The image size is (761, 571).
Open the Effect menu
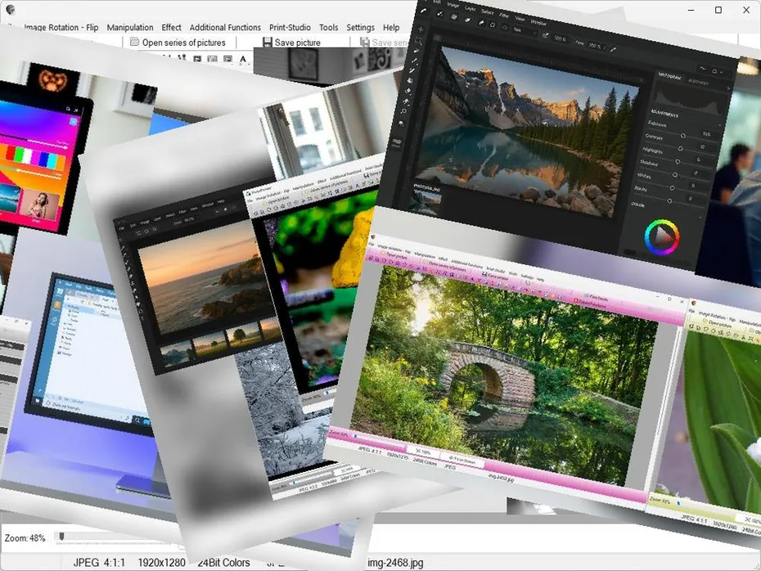coord(171,27)
